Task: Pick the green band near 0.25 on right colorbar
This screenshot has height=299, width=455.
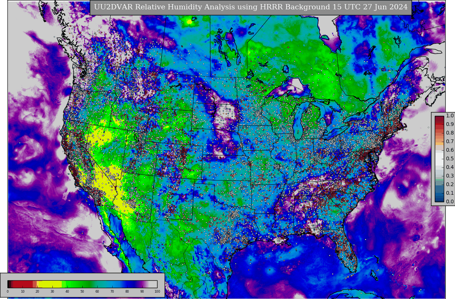Action: [x=439, y=181]
